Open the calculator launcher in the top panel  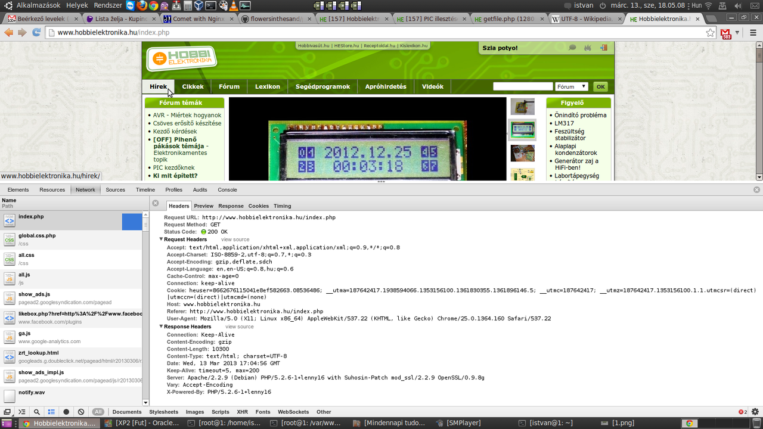pyautogui.click(x=187, y=5)
